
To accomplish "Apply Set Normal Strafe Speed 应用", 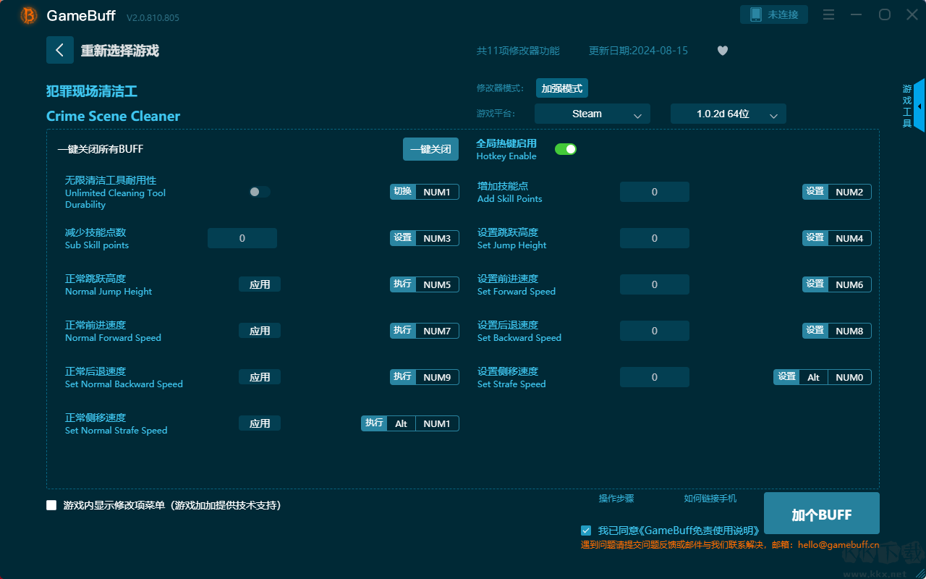I will click(260, 423).
